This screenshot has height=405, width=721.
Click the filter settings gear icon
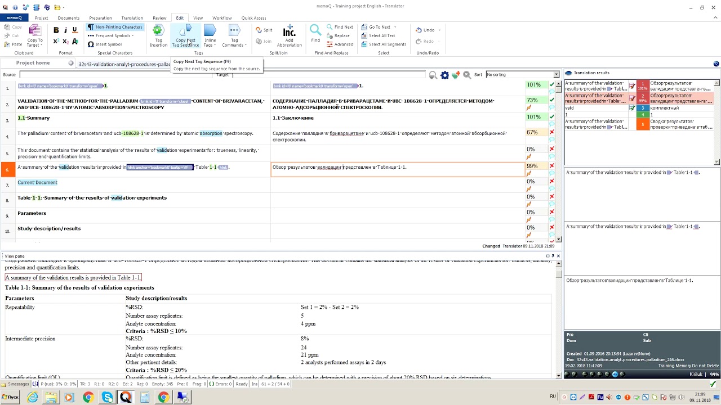pyautogui.click(x=444, y=75)
